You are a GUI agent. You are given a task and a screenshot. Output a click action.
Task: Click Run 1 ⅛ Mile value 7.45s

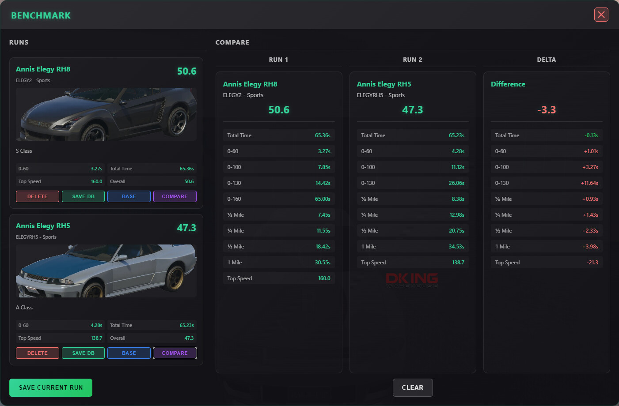click(x=324, y=215)
